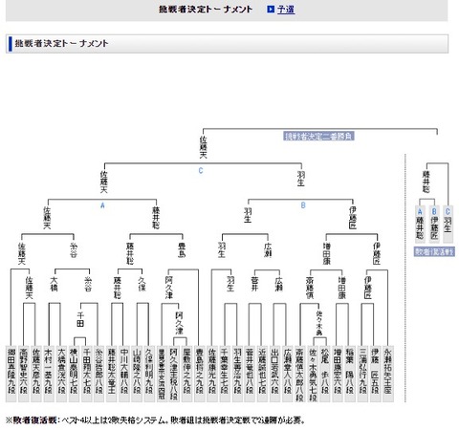
Task: Click player 中川大輔八段
Action: pos(124,374)
